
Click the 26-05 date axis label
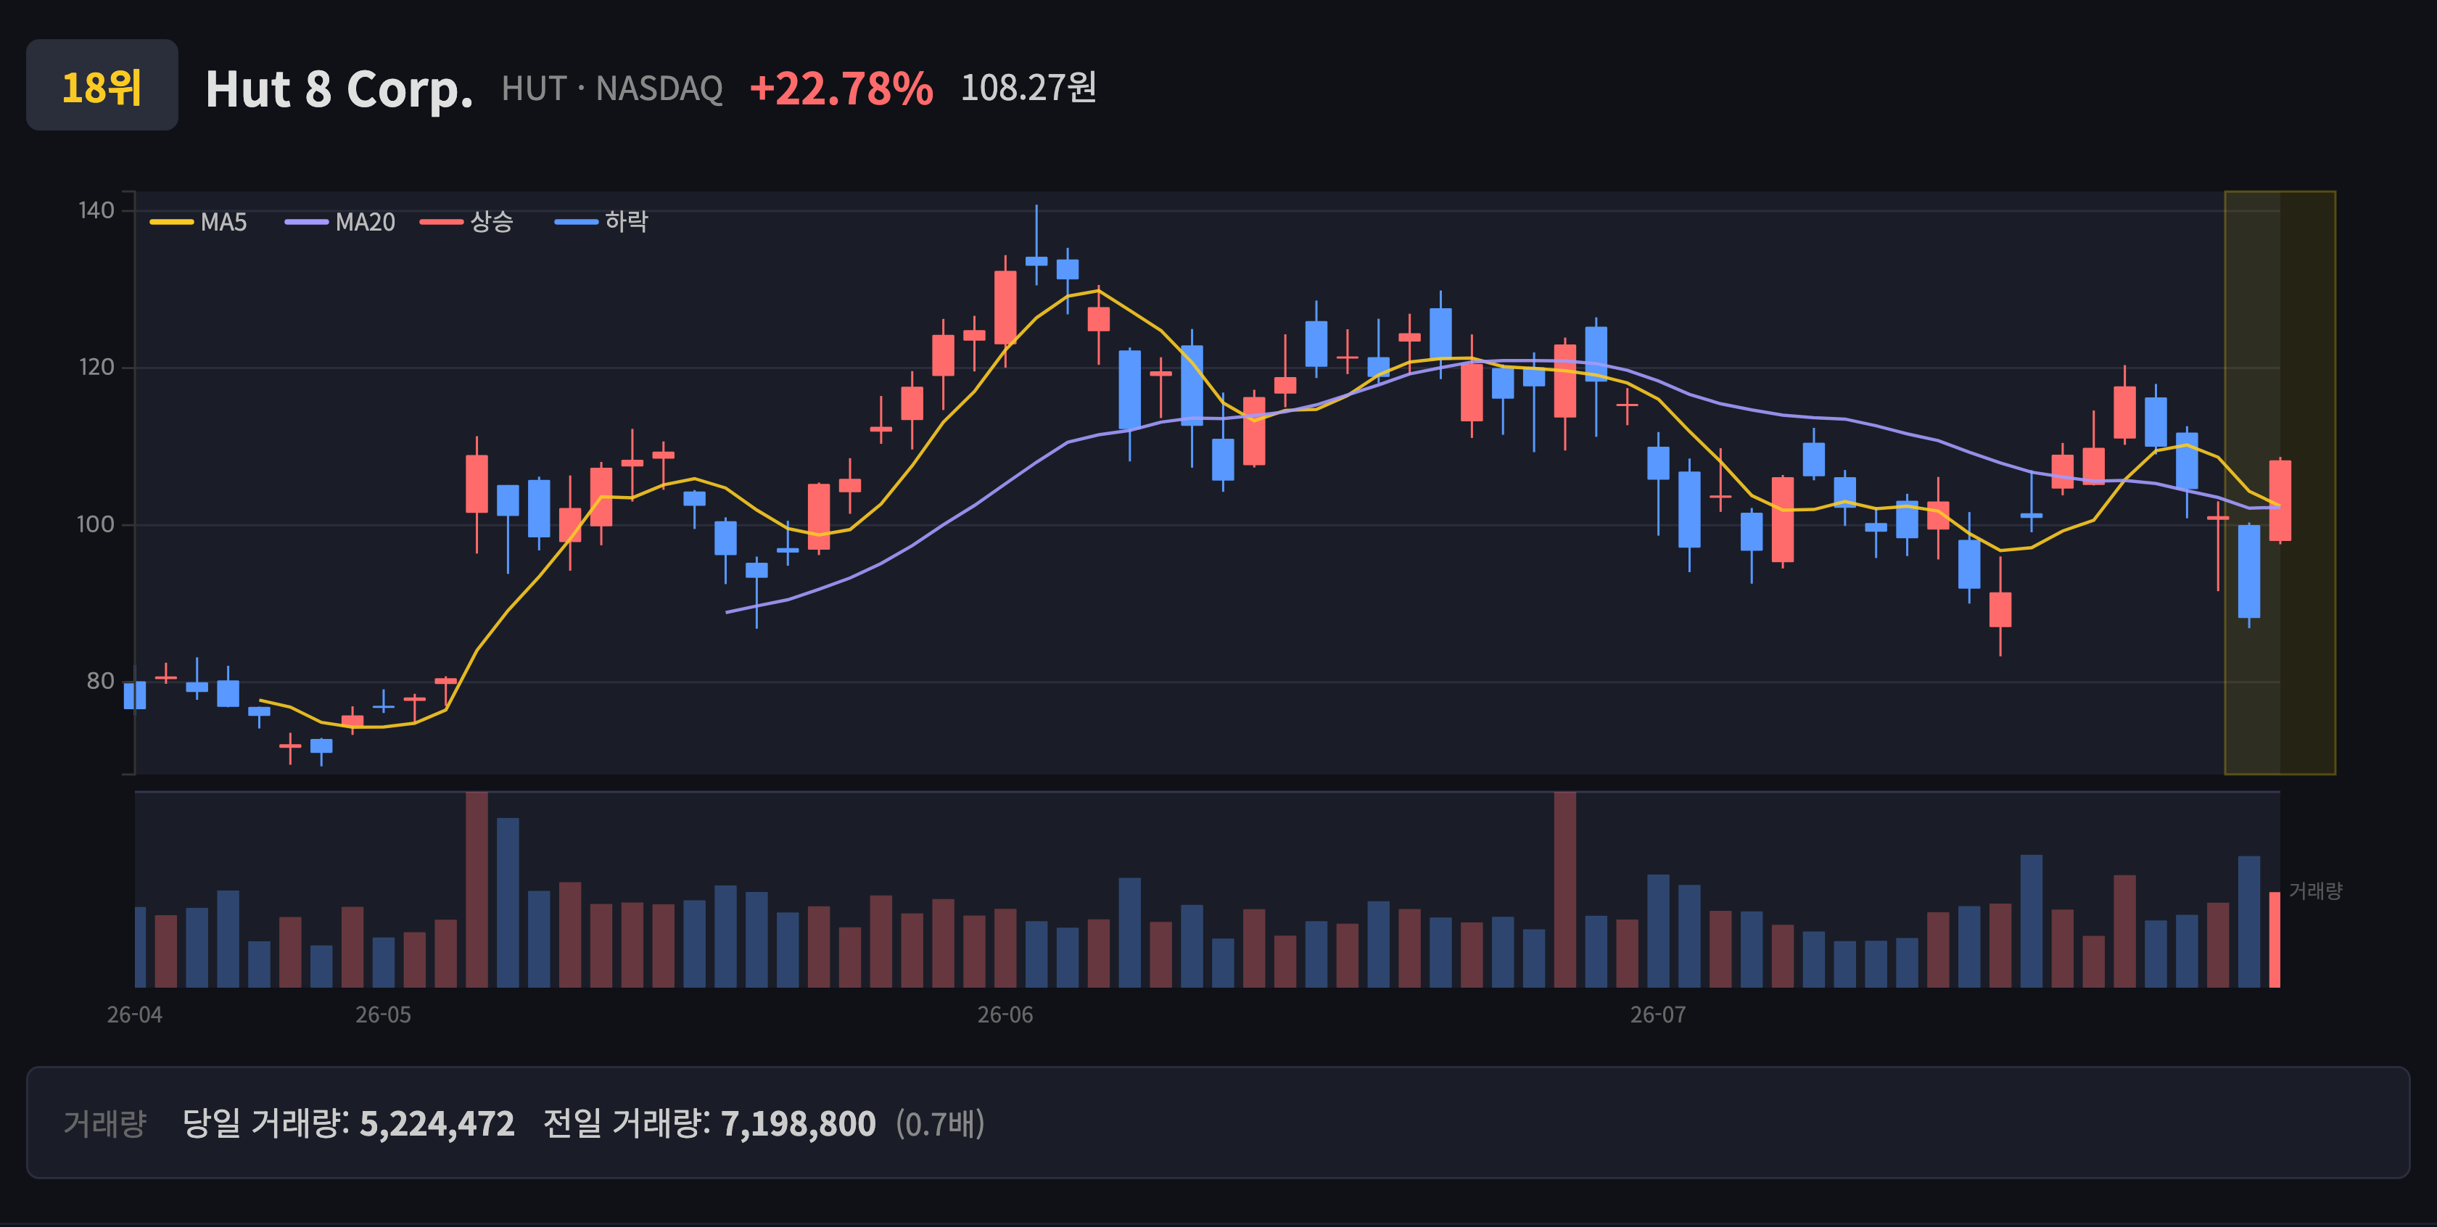383,1015
